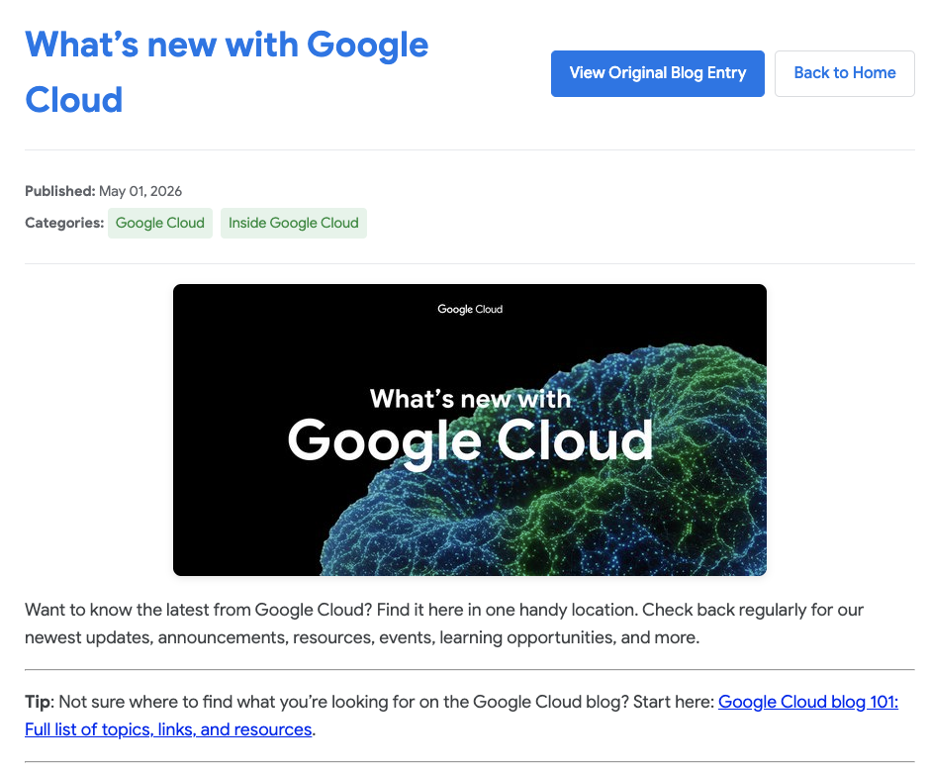This screenshot has width=929, height=771.
Task: Click the small Google Cloud logo in banner
Action: [470, 310]
